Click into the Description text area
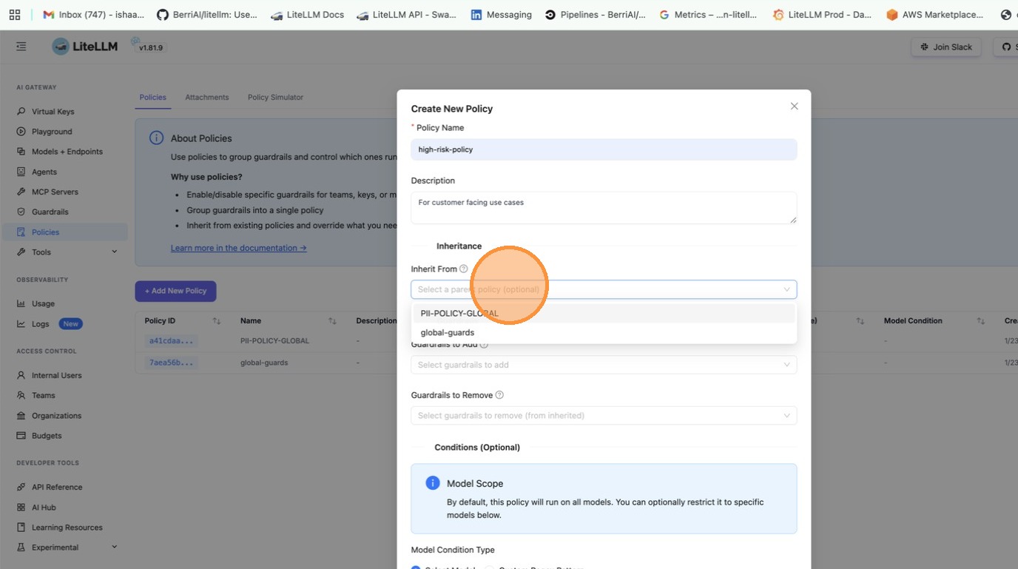The height and width of the screenshot is (569, 1018). coord(603,208)
